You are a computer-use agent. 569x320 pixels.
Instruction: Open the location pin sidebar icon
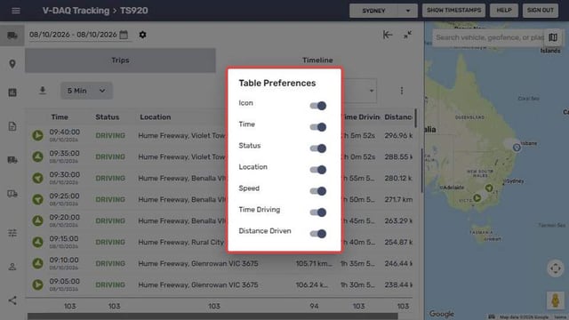pos(12,64)
